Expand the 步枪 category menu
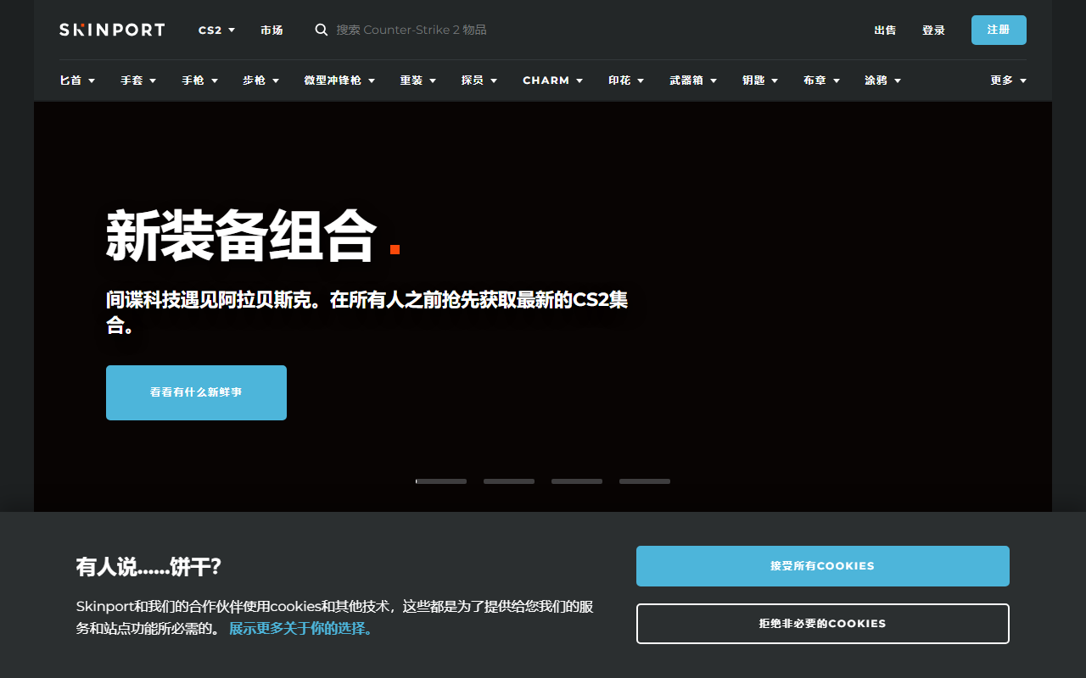1086x678 pixels. pos(260,81)
